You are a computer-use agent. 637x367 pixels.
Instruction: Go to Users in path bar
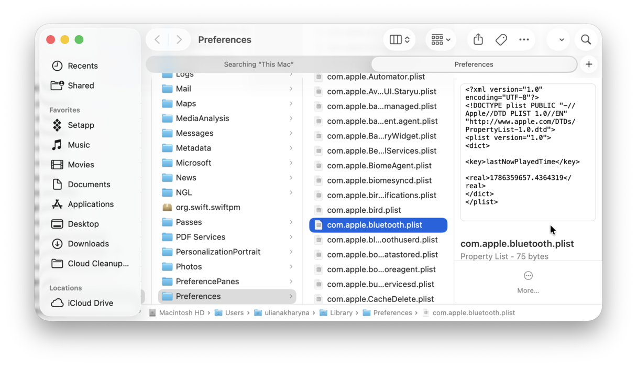point(229,312)
